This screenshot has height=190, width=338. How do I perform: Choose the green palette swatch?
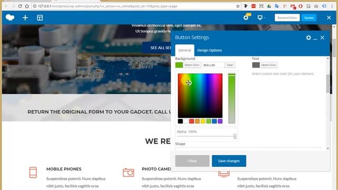(209, 121)
